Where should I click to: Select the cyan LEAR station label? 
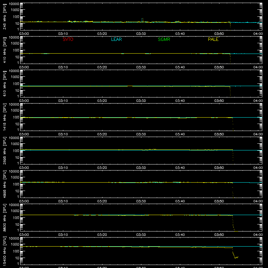[116, 39]
